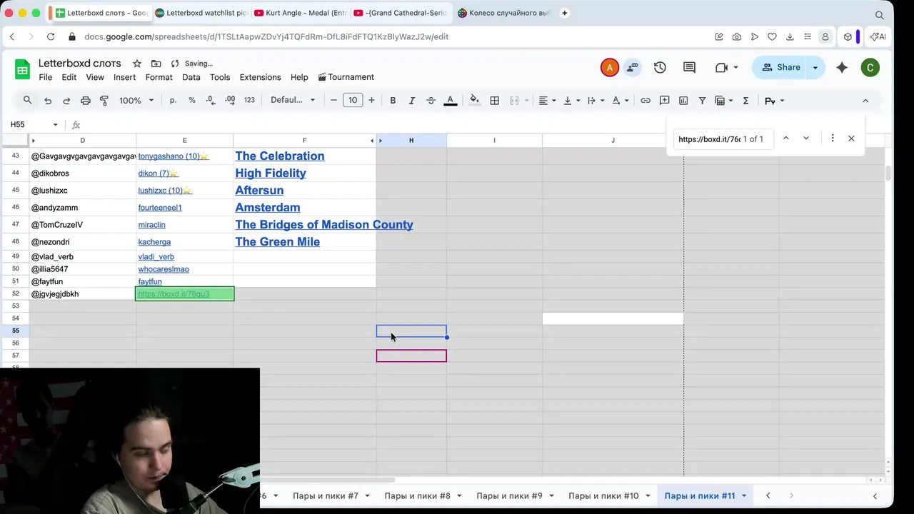Open the Extensions menu
This screenshot has height=514, width=914.
click(260, 77)
